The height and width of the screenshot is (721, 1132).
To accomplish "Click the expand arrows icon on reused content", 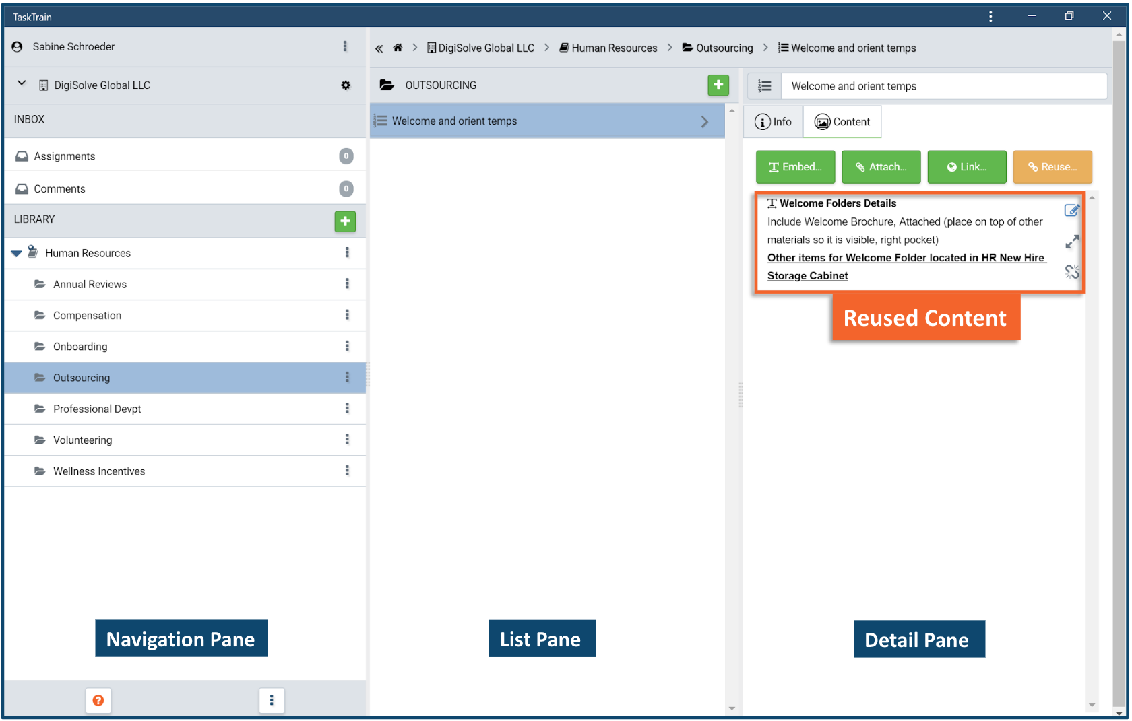I will pos(1072,241).
